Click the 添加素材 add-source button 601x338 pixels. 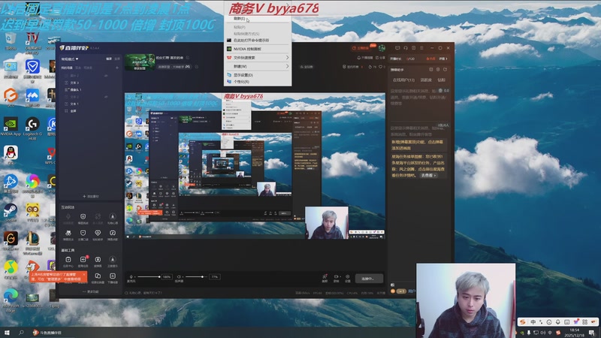[x=91, y=196]
